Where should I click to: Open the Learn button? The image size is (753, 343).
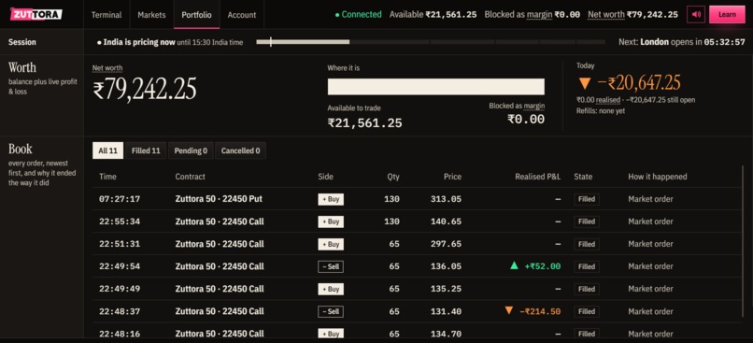[x=727, y=14]
